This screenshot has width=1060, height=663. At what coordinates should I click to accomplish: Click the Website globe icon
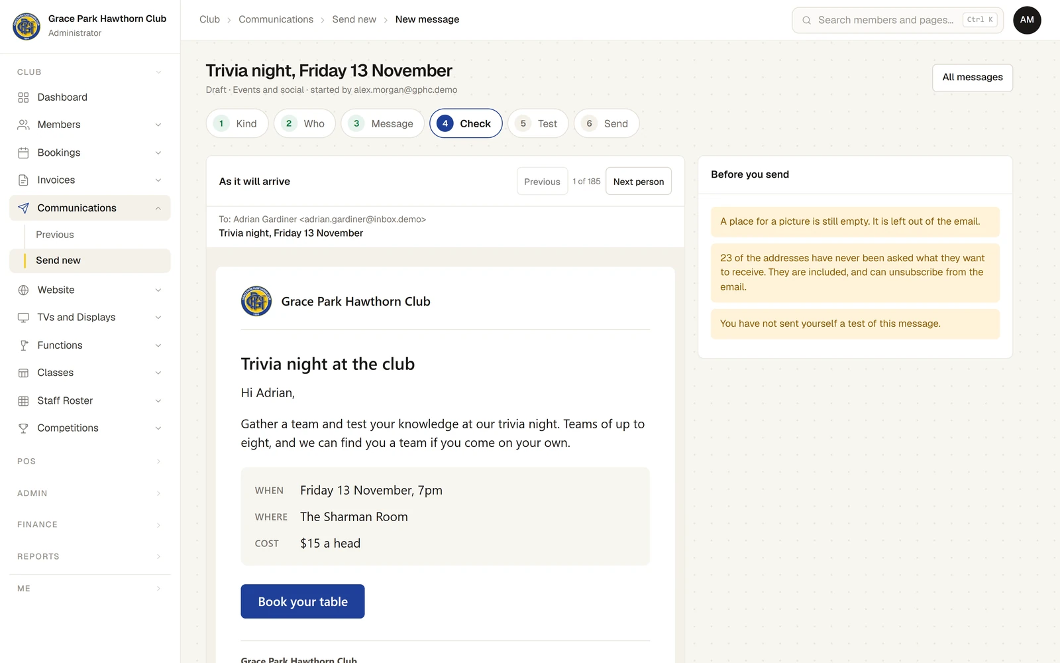pos(23,290)
